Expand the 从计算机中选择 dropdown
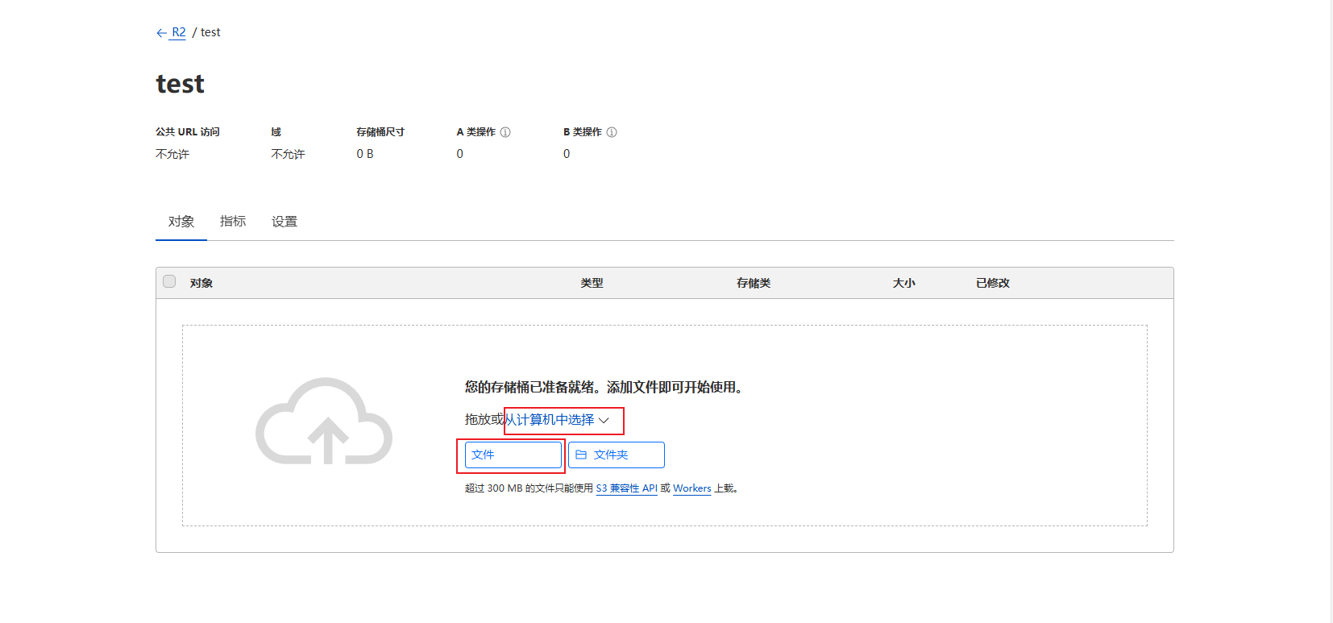The height and width of the screenshot is (623, 1333). coord(557,420)
